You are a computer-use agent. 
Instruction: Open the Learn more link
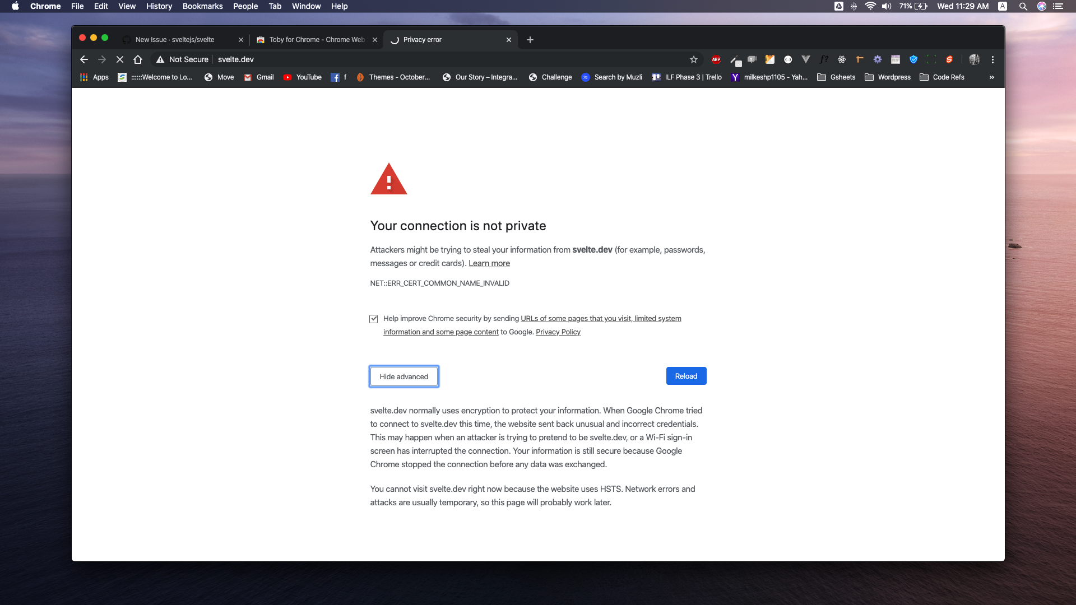click(489, 263)
